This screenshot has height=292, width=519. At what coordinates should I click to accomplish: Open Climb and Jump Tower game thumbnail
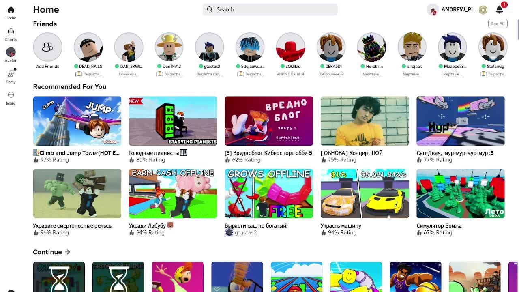pyautogui.click(x=77, y=121)
